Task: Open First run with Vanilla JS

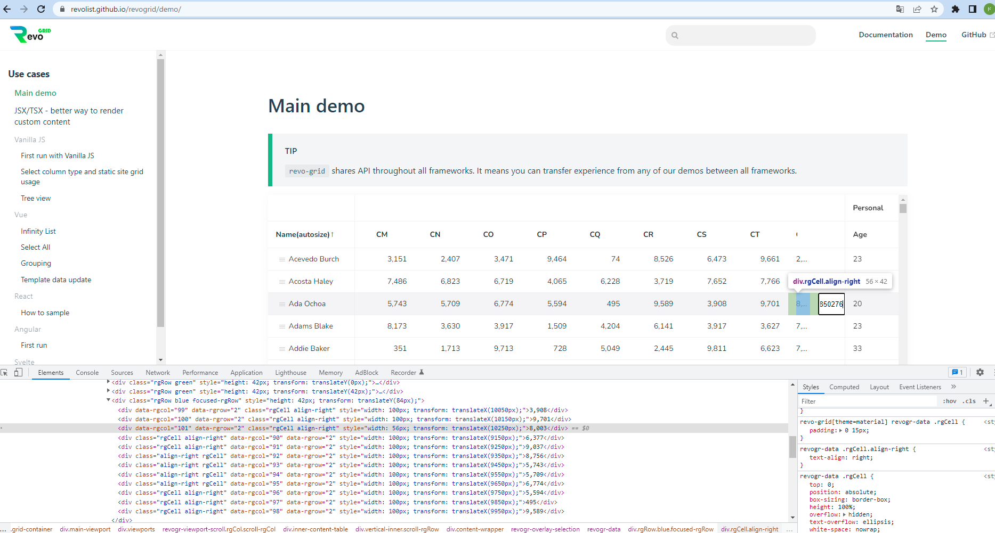Action: [58, 155]
